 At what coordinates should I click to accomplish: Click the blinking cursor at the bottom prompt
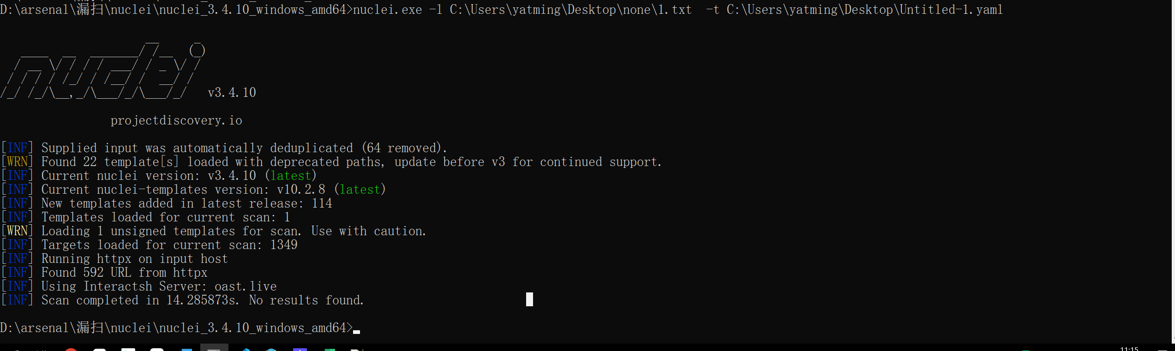(356, 332)
